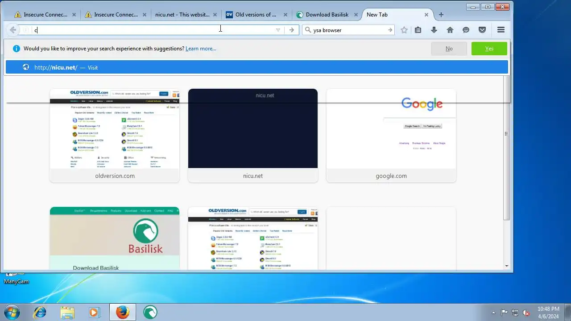Open the URL bar history dropdown
Screen dimensions: 571x321
point(278,30)
